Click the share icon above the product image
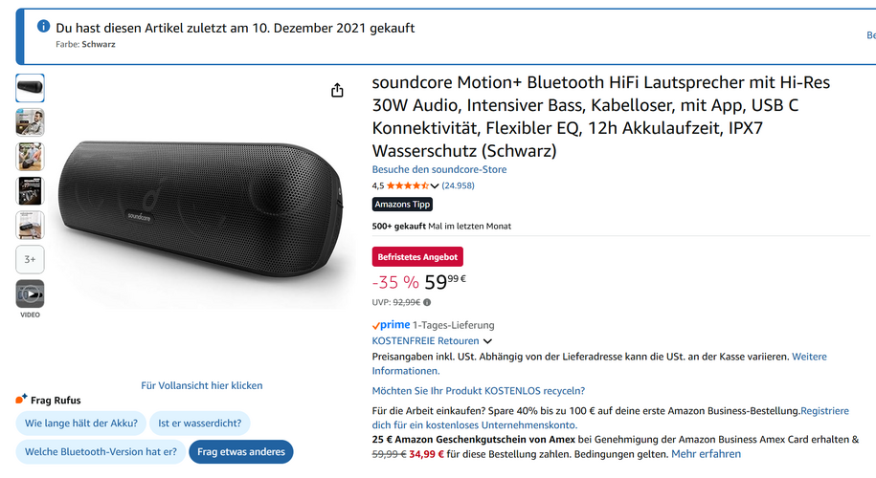Screen dimensions: 876x478 [337, 90]
